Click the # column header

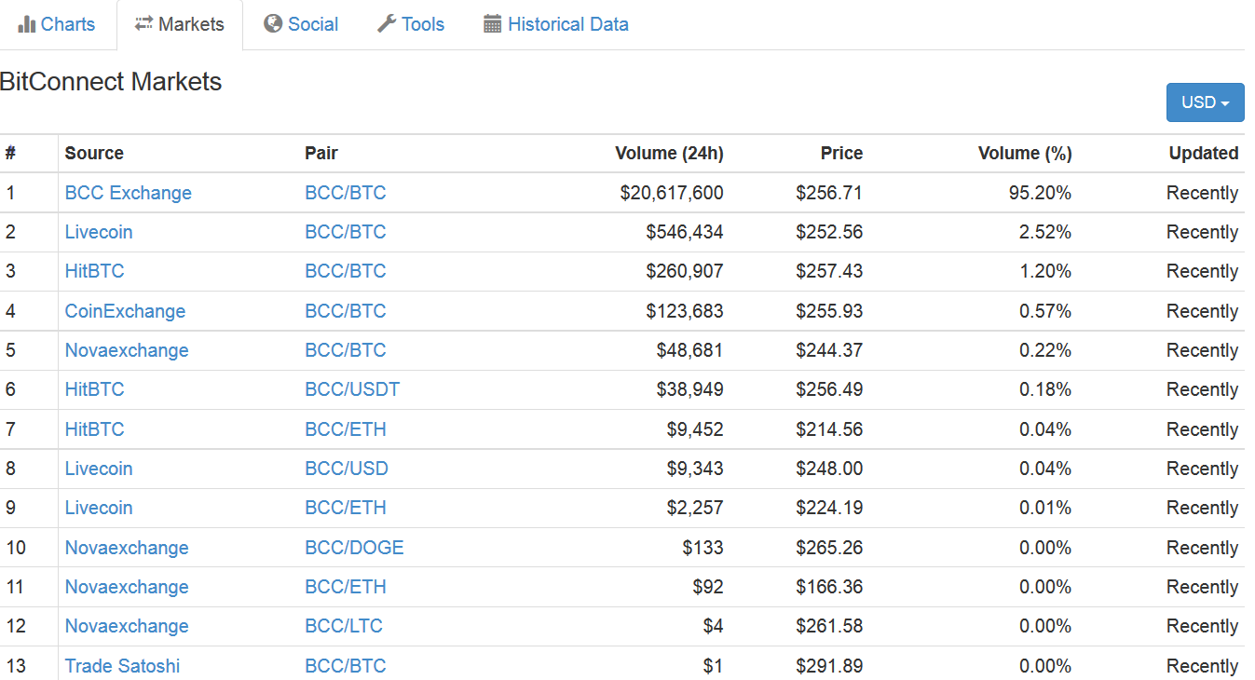10,154
